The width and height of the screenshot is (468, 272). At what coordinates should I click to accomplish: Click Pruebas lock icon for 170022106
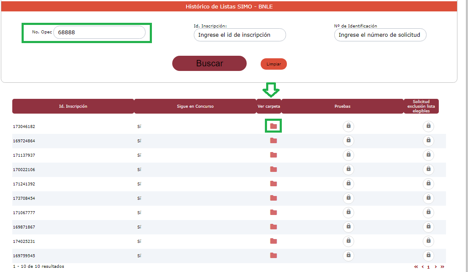point(348,169)
